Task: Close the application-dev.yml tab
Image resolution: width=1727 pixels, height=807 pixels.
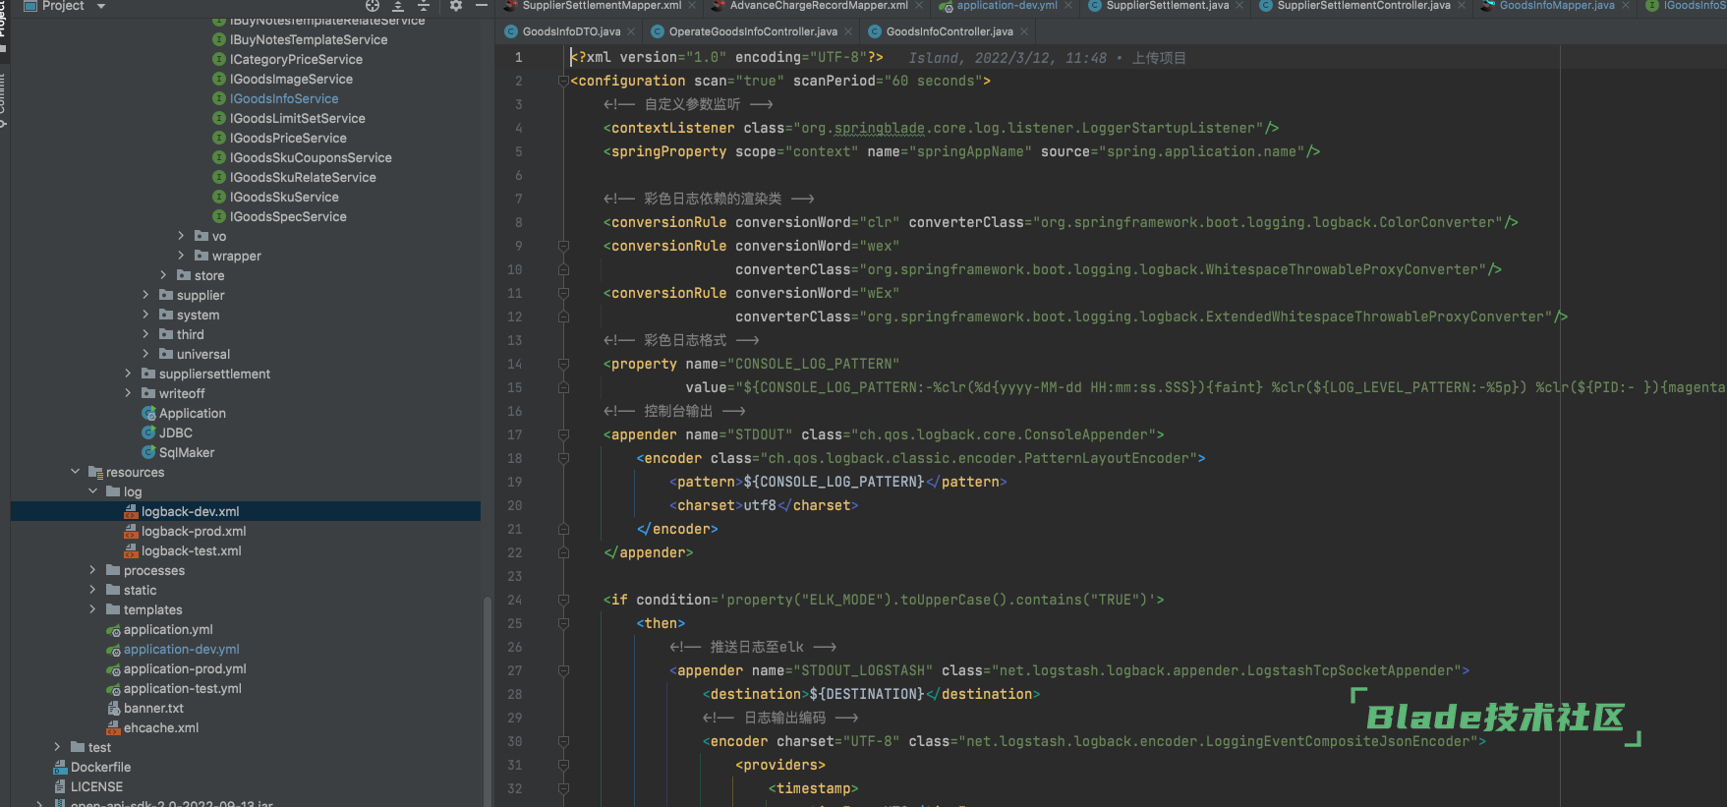Action: 1067,6
